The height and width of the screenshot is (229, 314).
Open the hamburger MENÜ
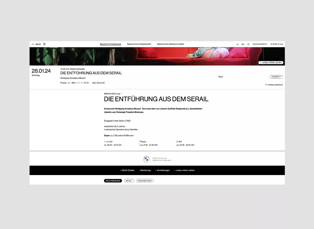(36, 44)
